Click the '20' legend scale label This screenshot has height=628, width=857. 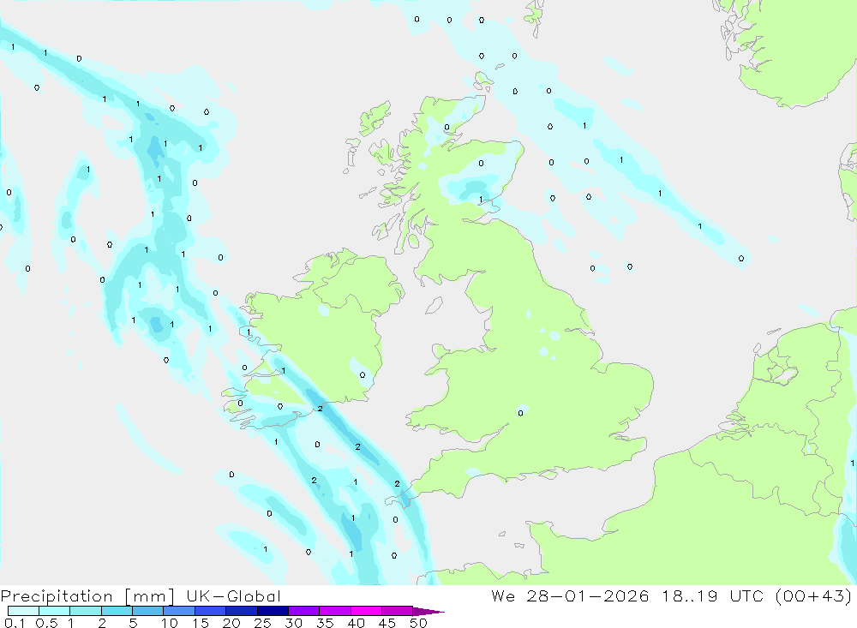pos(231,623)
